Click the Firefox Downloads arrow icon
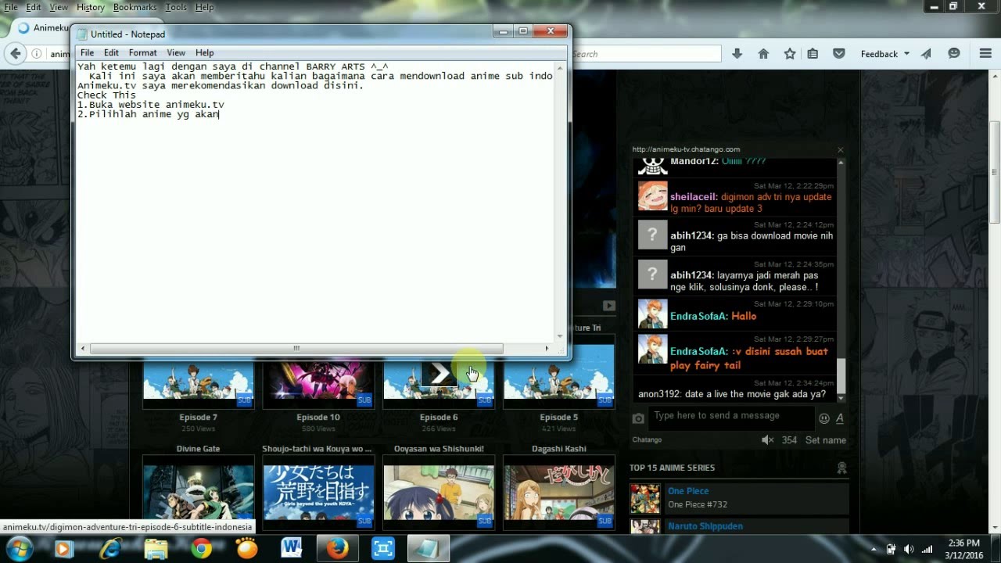 737,54
